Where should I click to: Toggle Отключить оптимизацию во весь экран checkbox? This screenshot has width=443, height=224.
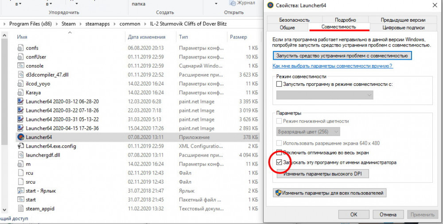coord(279,153)
